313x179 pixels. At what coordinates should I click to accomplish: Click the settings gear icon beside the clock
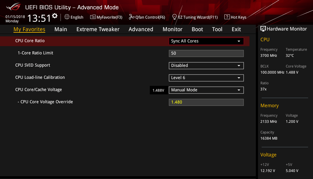point(55,16)
